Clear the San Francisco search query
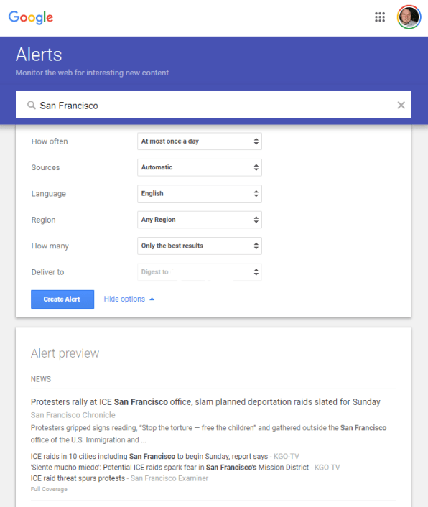Screen dimensions: 428x507 (x=401, y=105)
